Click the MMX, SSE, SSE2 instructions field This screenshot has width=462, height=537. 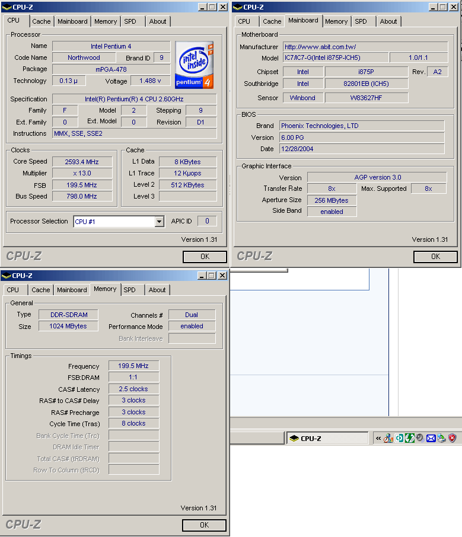click(135, 133)
